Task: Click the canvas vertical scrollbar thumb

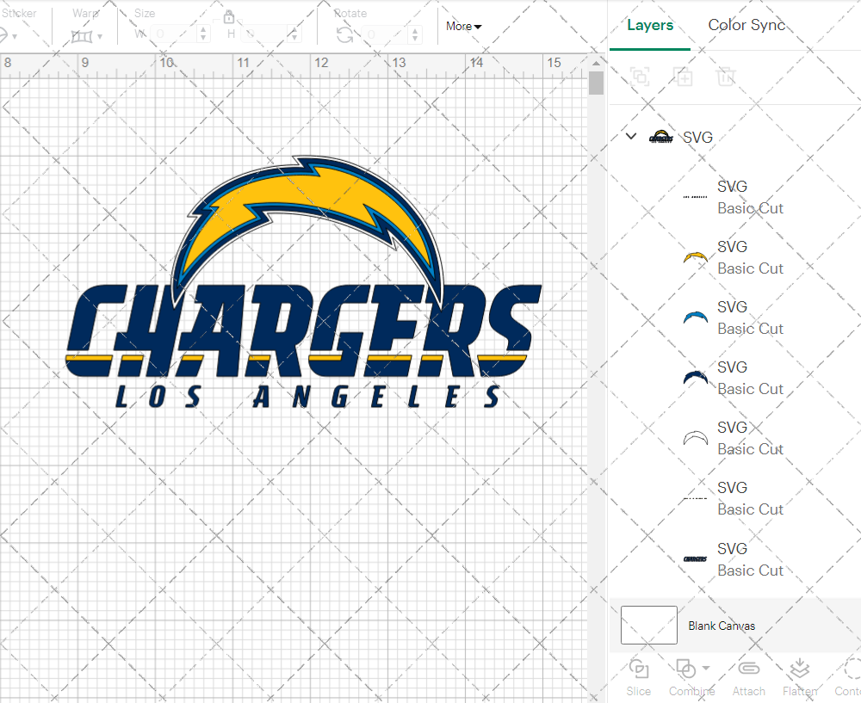Action: pos(596,83)
